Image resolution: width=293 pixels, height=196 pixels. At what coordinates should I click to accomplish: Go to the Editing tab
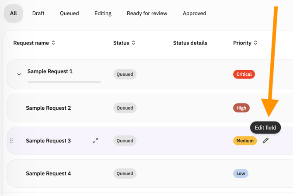(103, 14)
